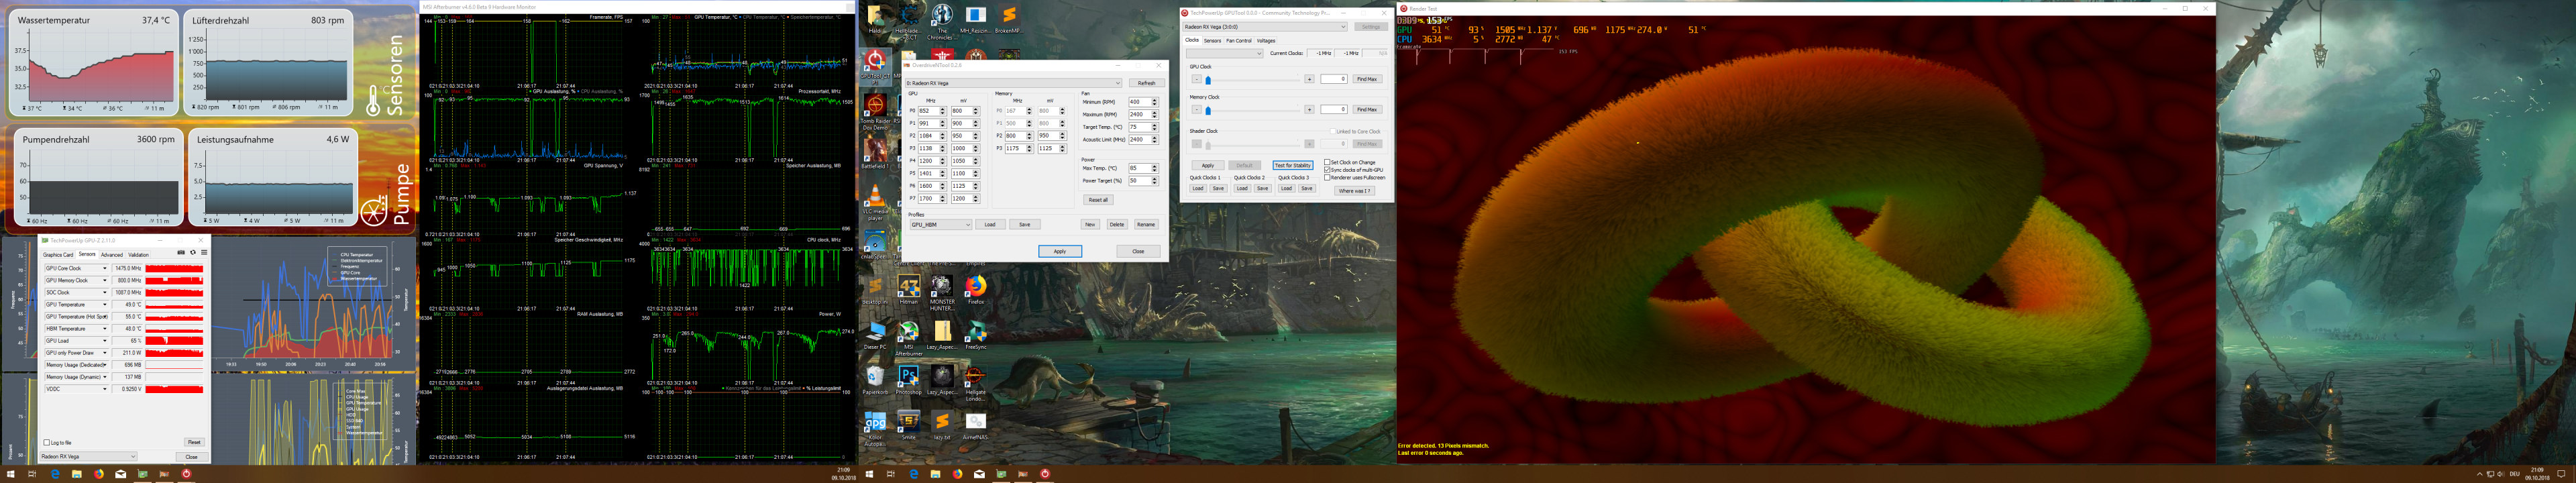Open the Papierkorb recycle bin icon
The height and width of the screenshot is (483, 2576).
pos(875,380)
